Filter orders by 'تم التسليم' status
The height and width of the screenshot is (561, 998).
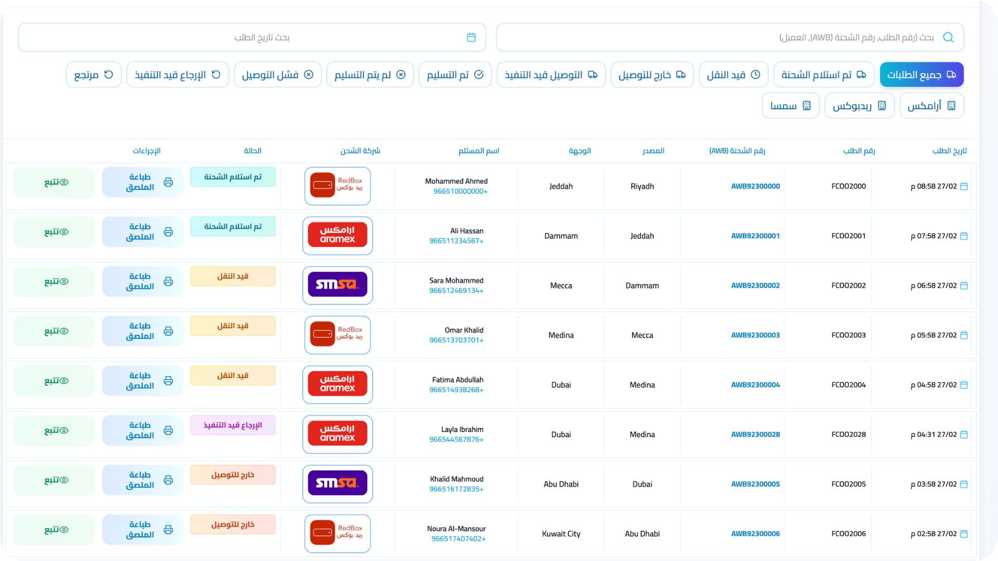tap(455, 75)
